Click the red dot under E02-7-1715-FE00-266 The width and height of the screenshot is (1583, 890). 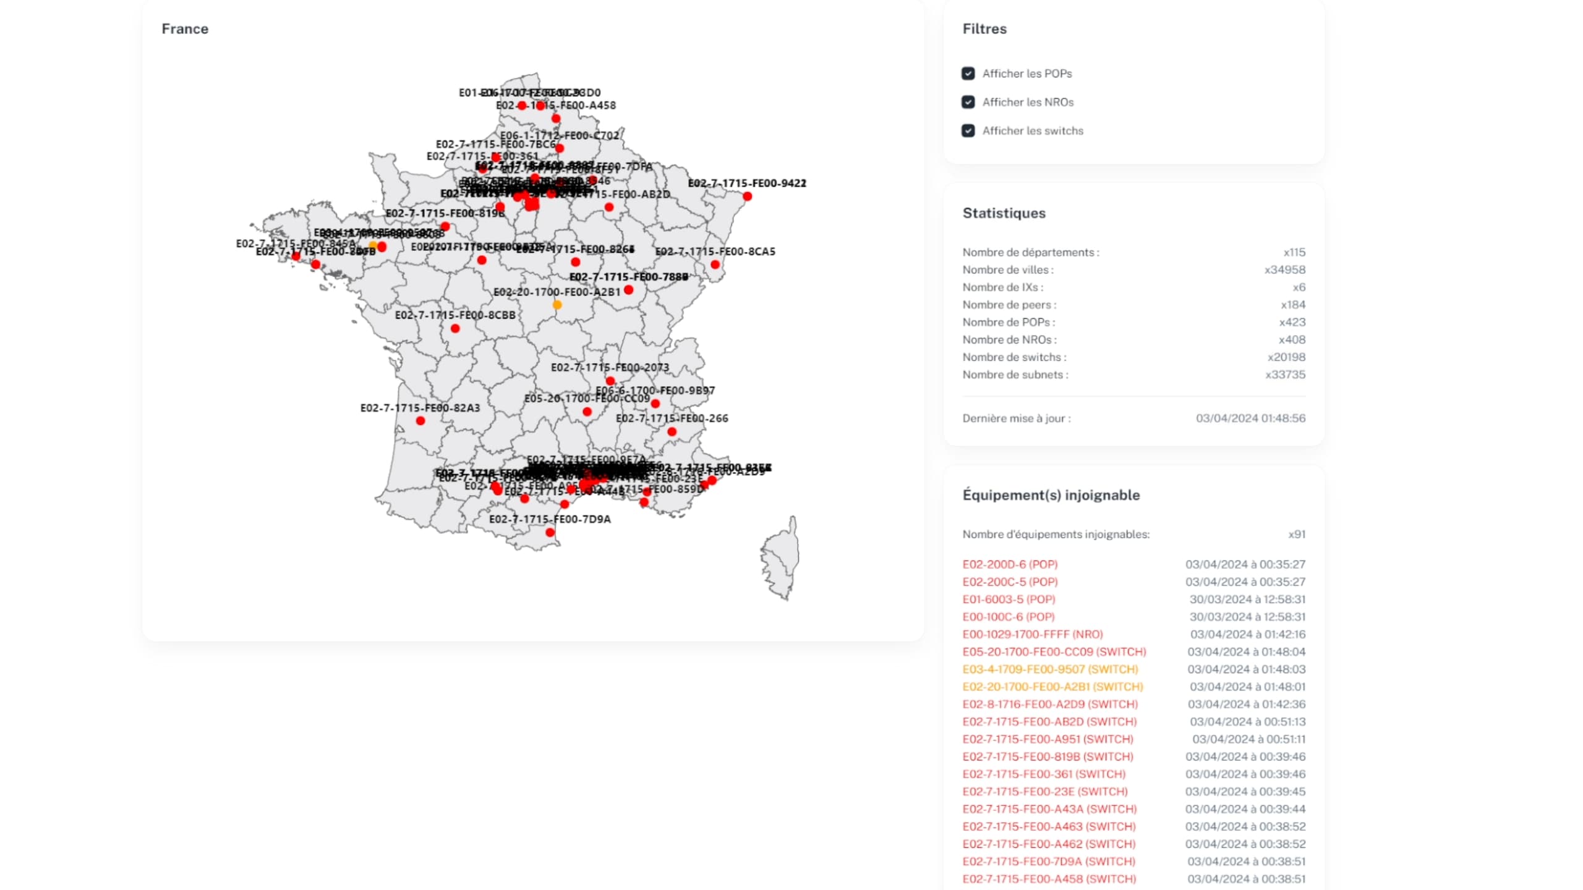point(672,431)
